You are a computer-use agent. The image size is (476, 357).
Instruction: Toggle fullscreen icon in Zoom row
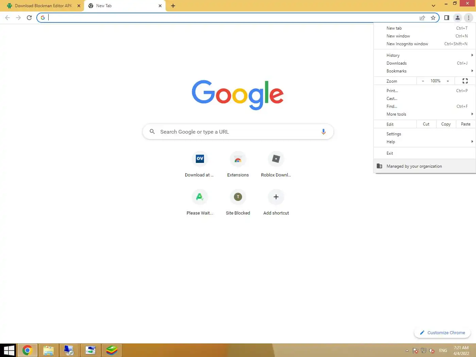pos(465,81)
